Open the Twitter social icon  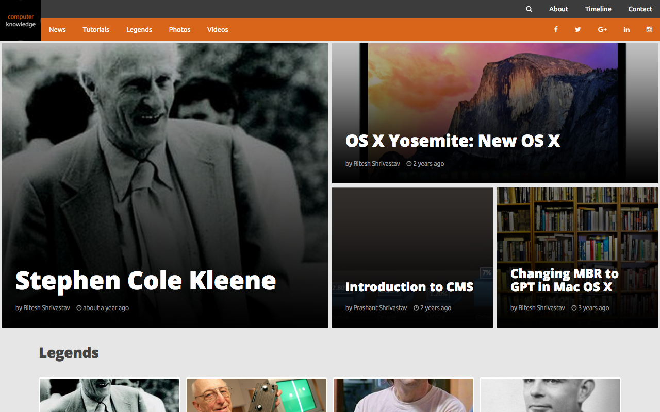click(x=578, y=29)
